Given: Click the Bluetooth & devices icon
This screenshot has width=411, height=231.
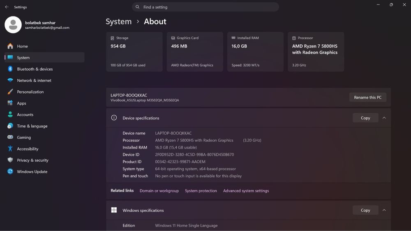Looking at the screenshot, I should (x=10, y=69).
